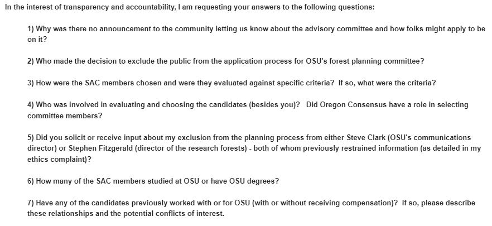Click question 3 about SAC members chosen
492x226 pixels.
[x=231, y=83]
